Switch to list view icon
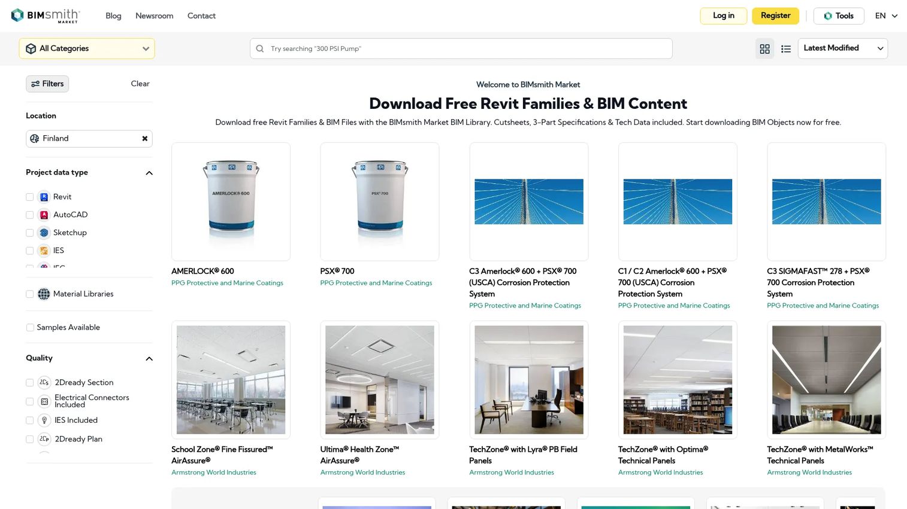Screen dimensions: 907x509 [x=786, y=49]
